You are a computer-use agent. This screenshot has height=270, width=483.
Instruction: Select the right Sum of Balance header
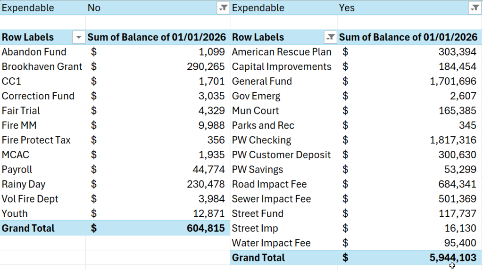click(x=408, y=37)
